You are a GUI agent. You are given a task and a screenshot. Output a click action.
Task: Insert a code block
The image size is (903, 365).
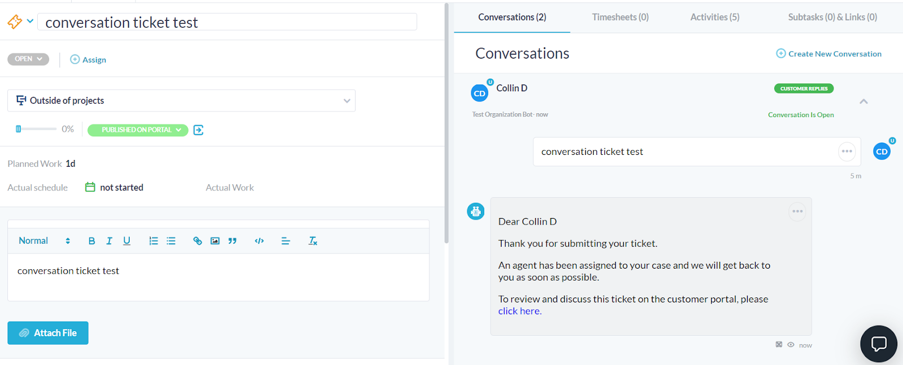point(259,241)
